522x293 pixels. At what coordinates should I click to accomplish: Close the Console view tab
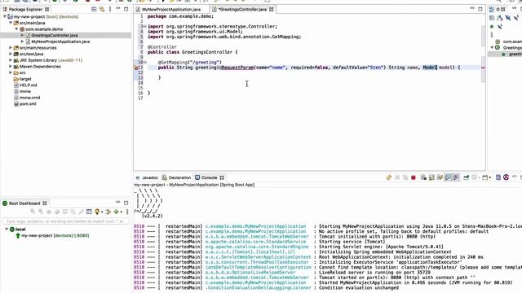pos(222,177)
